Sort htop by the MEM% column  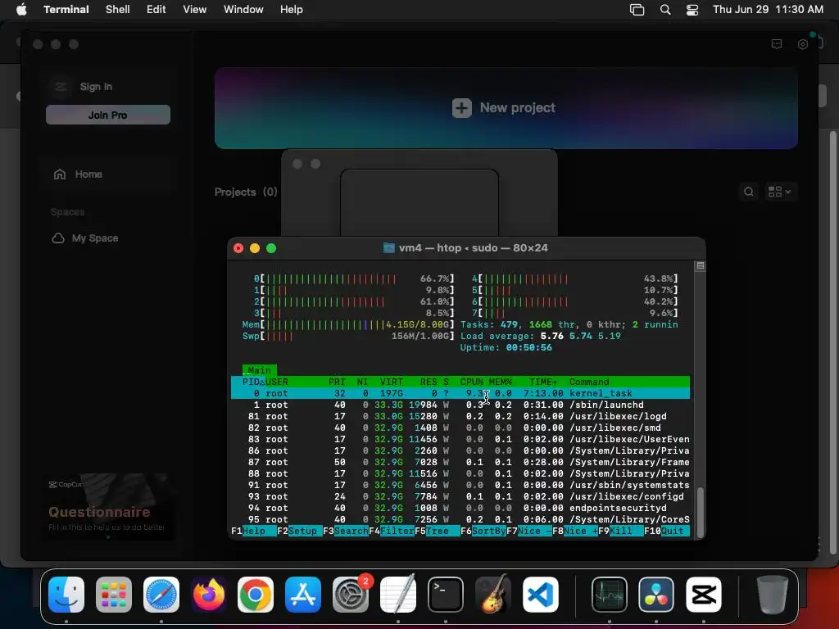click(x=501, y=382)
